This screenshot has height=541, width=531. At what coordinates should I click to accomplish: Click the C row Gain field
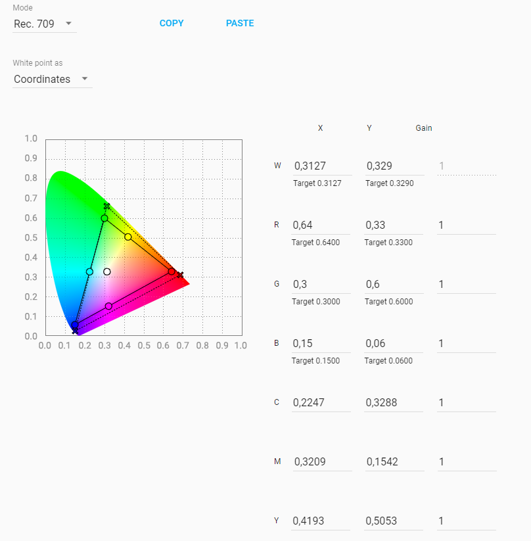(467, 403)
